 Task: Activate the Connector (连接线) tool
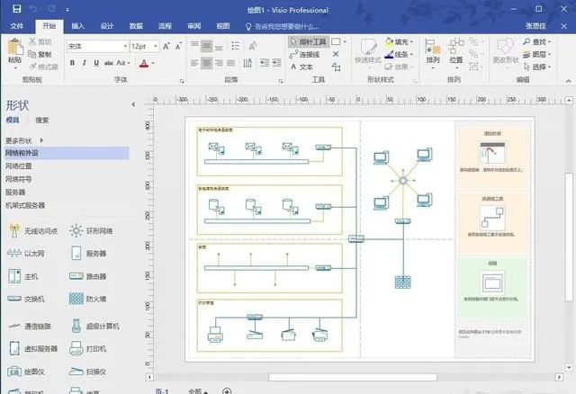point(304,54)
